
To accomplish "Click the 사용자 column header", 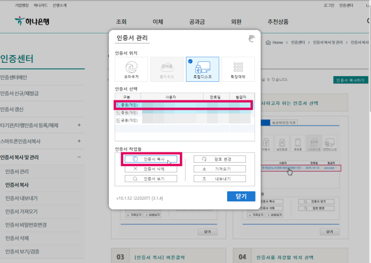I will 172,97.
